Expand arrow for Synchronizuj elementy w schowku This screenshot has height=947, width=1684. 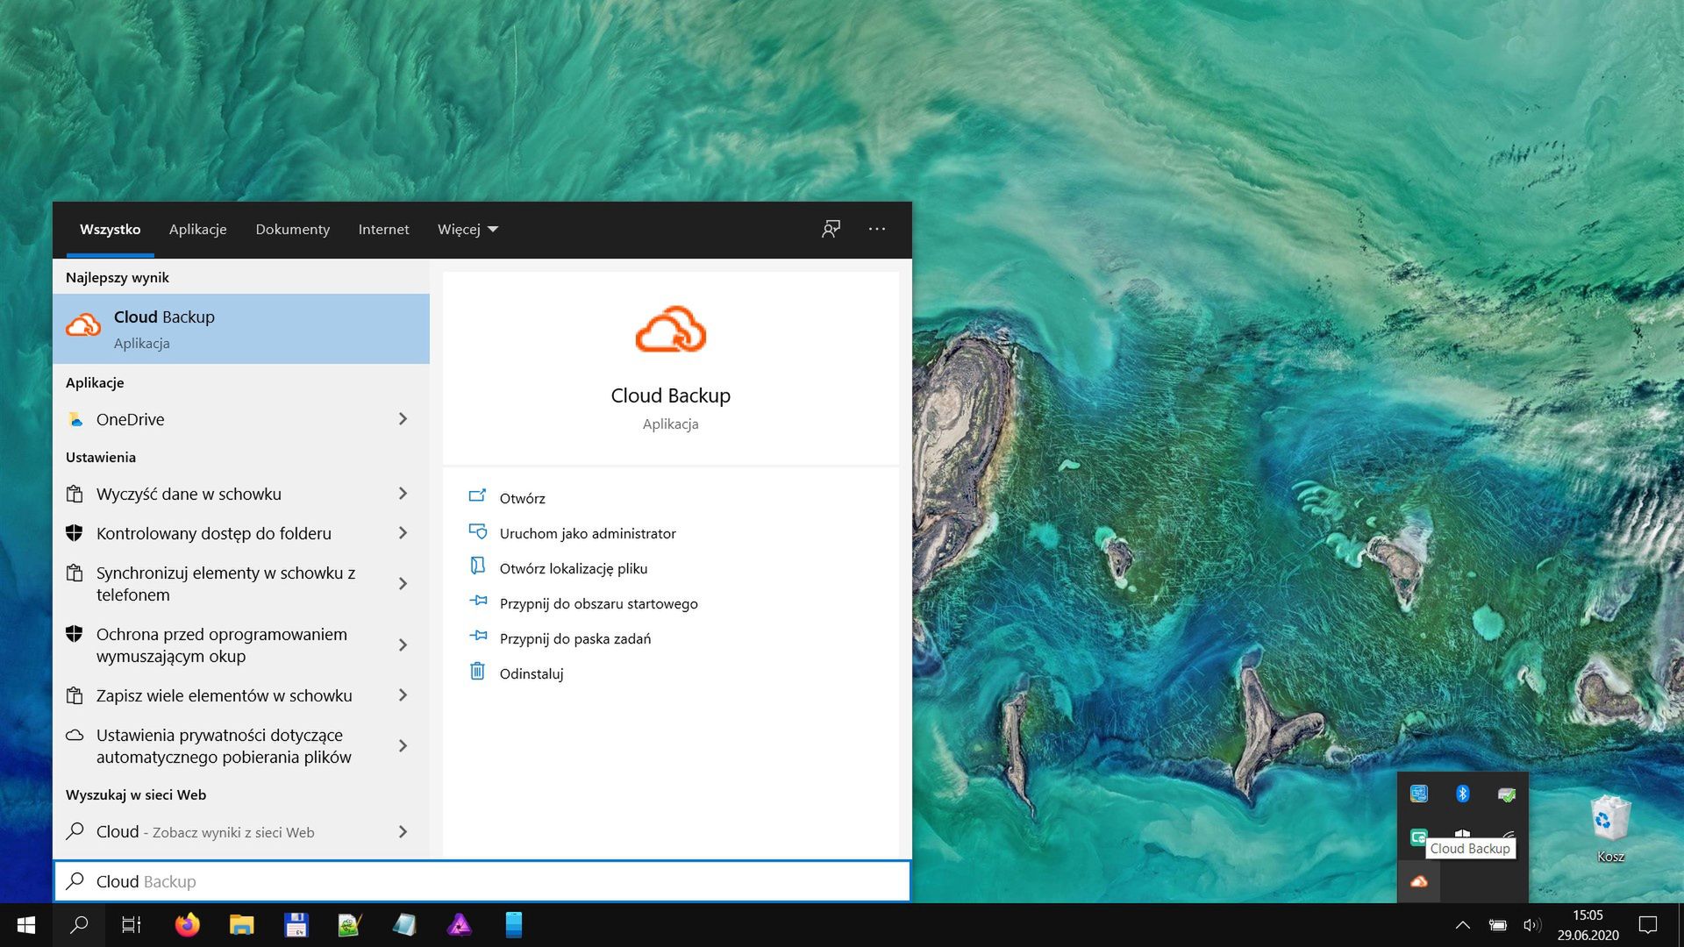pos(403,584)
